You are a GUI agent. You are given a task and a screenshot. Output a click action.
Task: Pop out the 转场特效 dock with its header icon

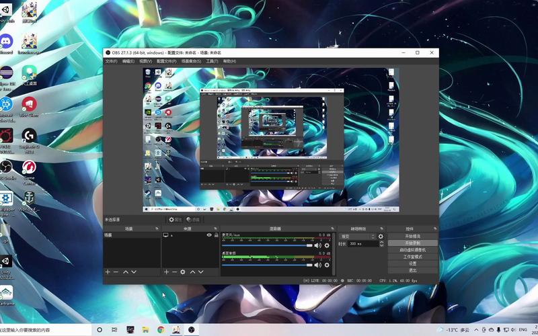click(381, 228)
